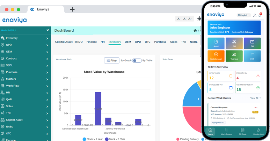Switch to the ENDO dashboard tab

tap(79, 42)
